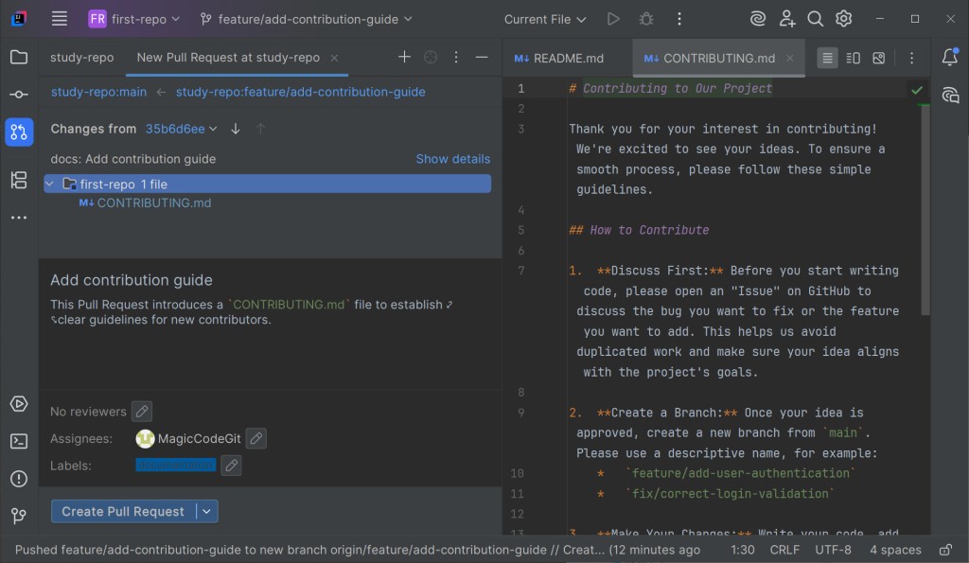Image resolution: width=969 pixels, height=563 pixels.
Task: Click study-repo:feature/add-contribution-guide head branch link
Action: pos(300,92)
